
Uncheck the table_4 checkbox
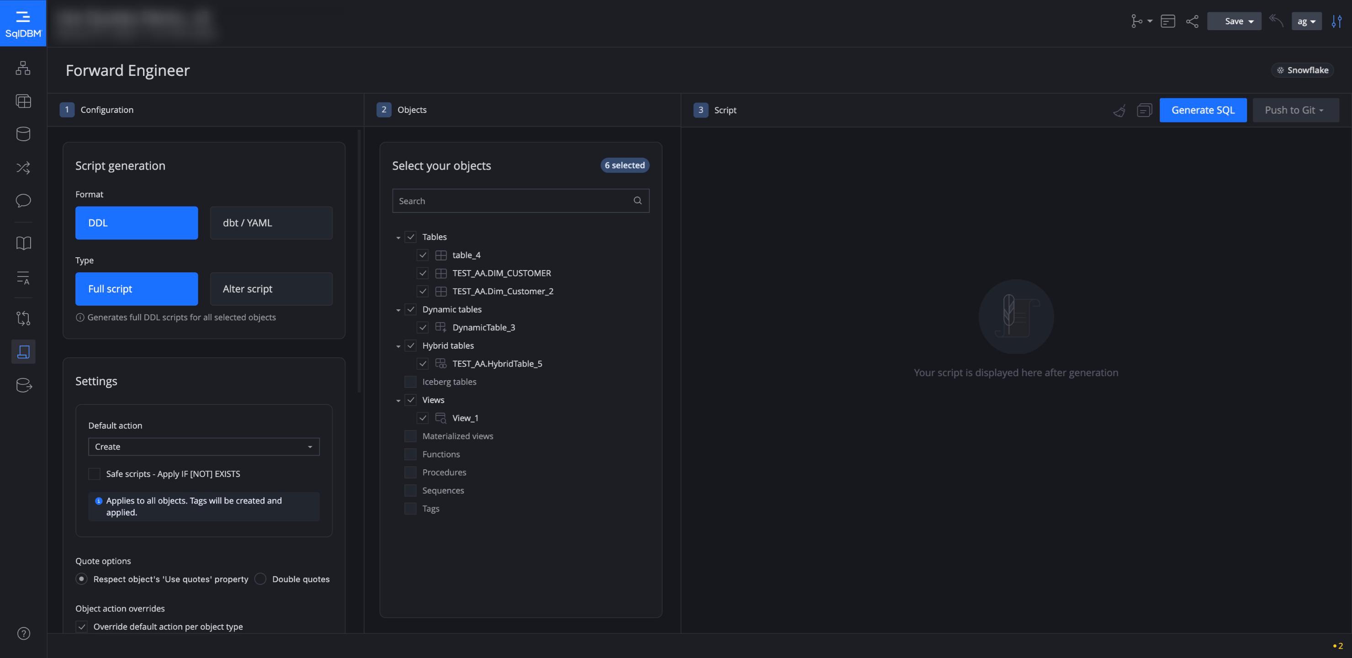click(x=423, y=255)
